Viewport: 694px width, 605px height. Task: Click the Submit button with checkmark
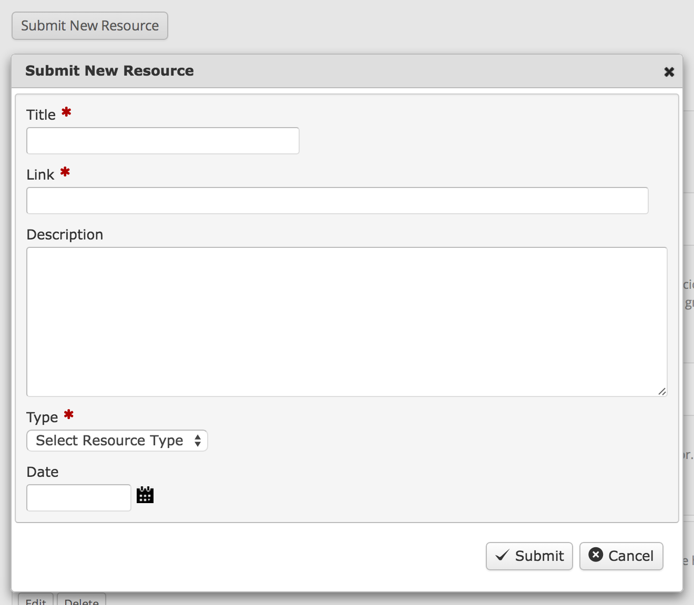(529, 556)
